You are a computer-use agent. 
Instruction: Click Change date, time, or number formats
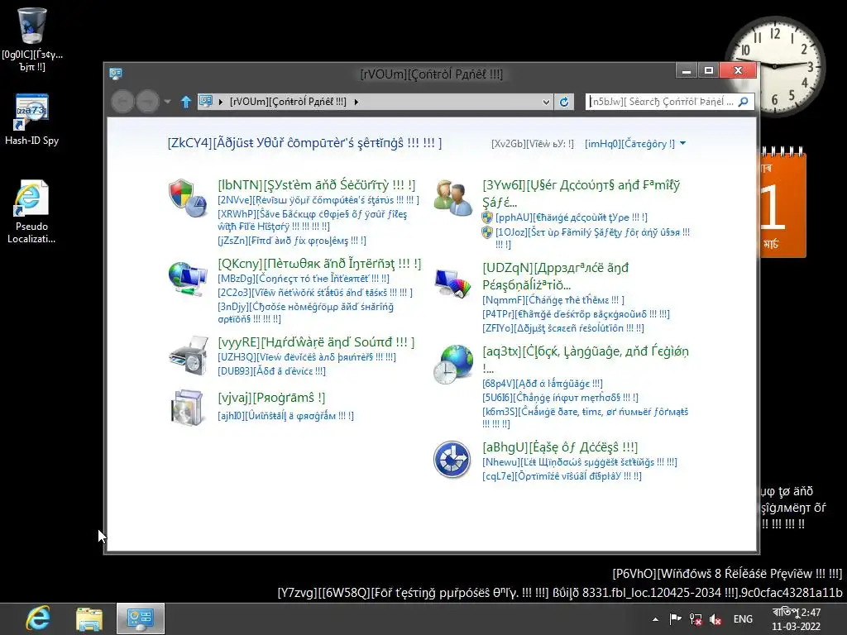[585, 418]
